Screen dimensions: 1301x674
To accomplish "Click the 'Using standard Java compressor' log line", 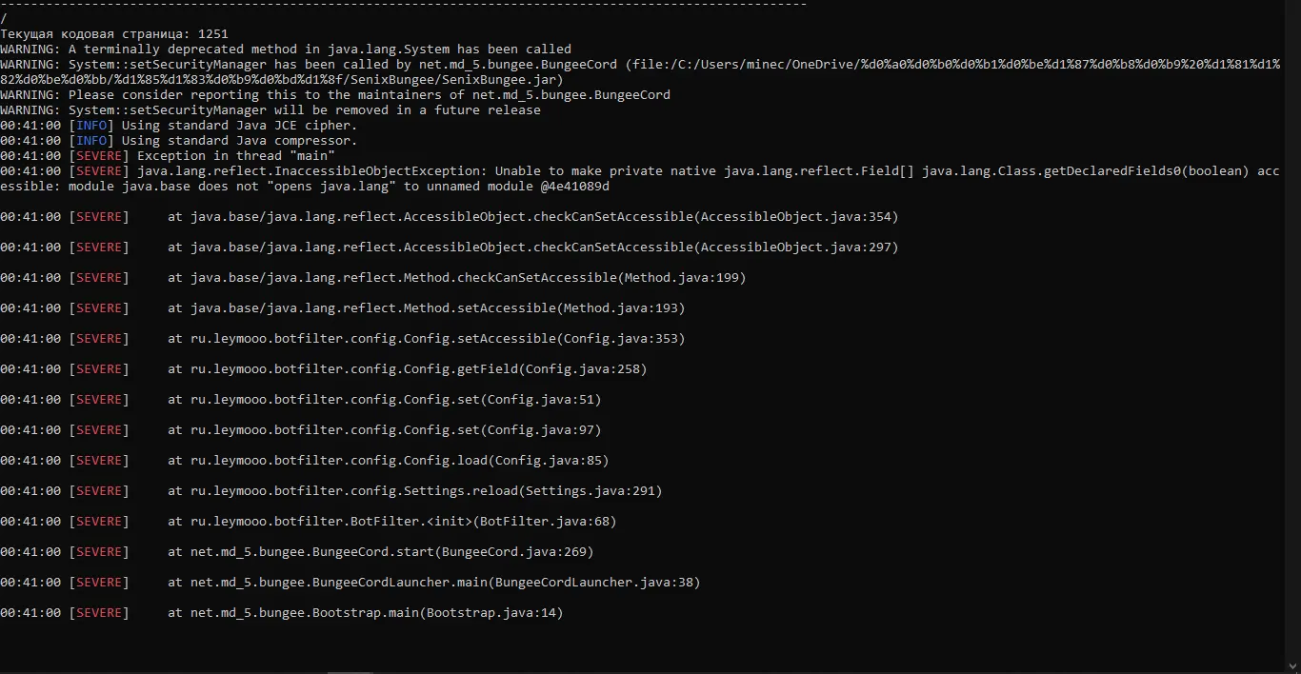I will point(179,141).
